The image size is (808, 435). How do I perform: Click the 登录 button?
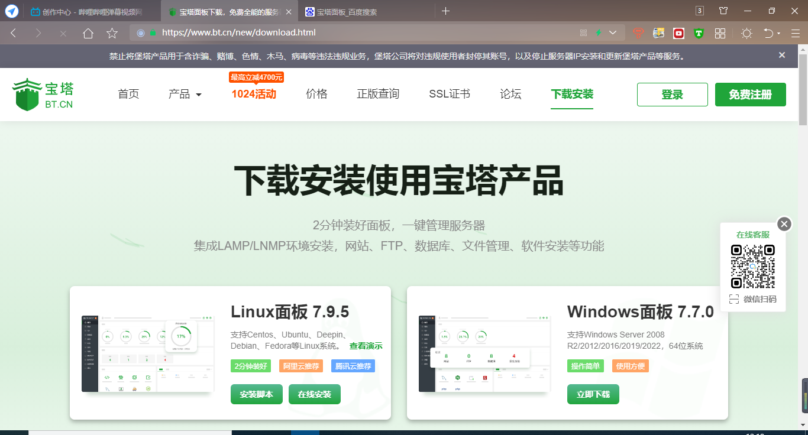[673, 95]
